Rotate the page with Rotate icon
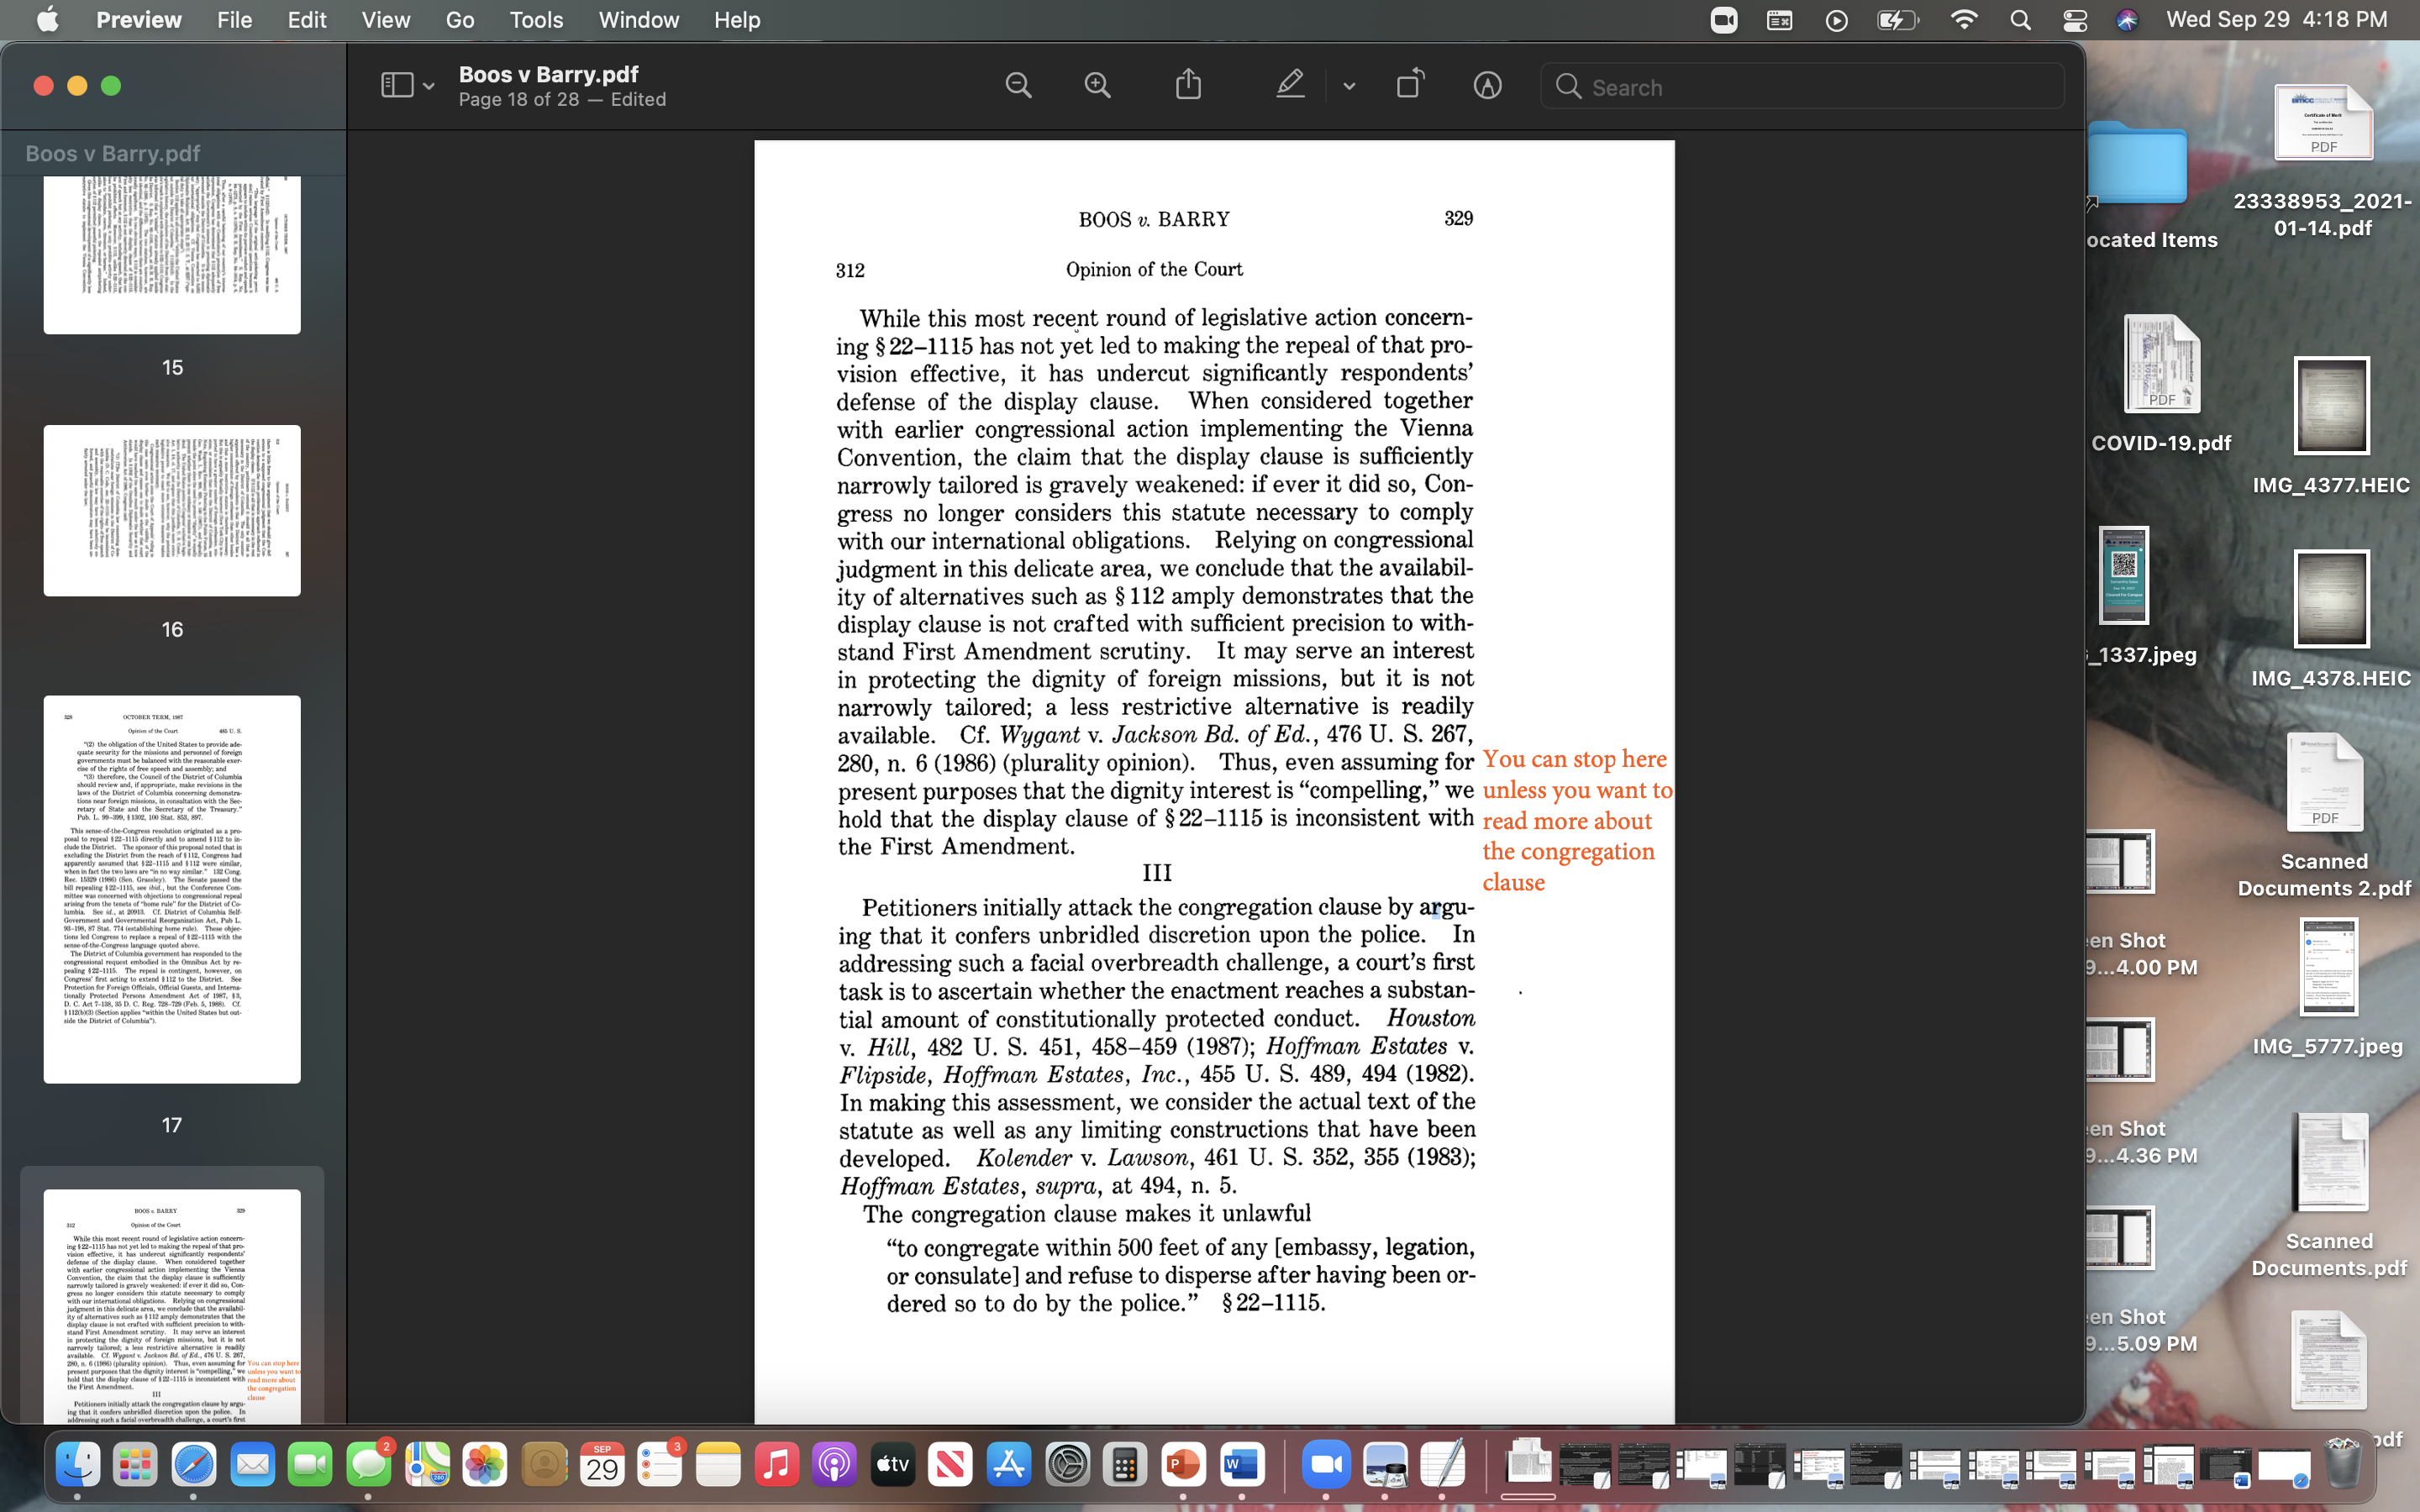The width and height of the screenshot is (2420, 1512). point(1410,85)
